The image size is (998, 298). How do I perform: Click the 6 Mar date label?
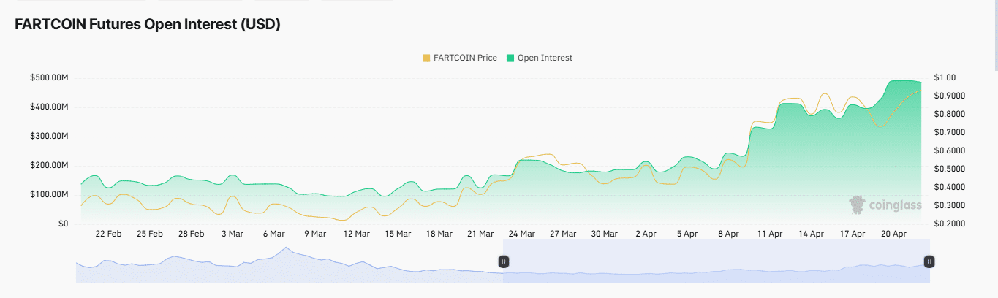point(273,234)
